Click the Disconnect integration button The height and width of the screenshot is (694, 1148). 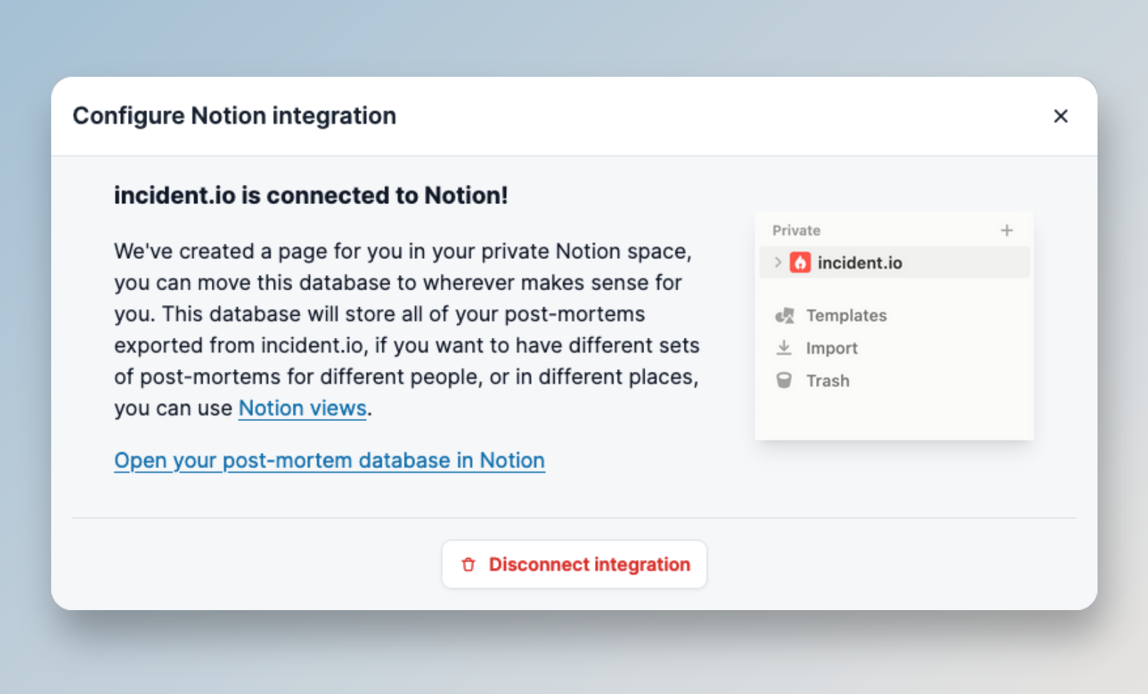(574, 565)
